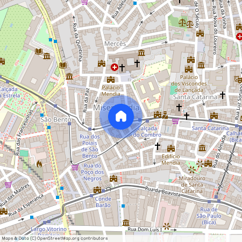Click the Rua da Paz street label

click(x=86, y=100)
